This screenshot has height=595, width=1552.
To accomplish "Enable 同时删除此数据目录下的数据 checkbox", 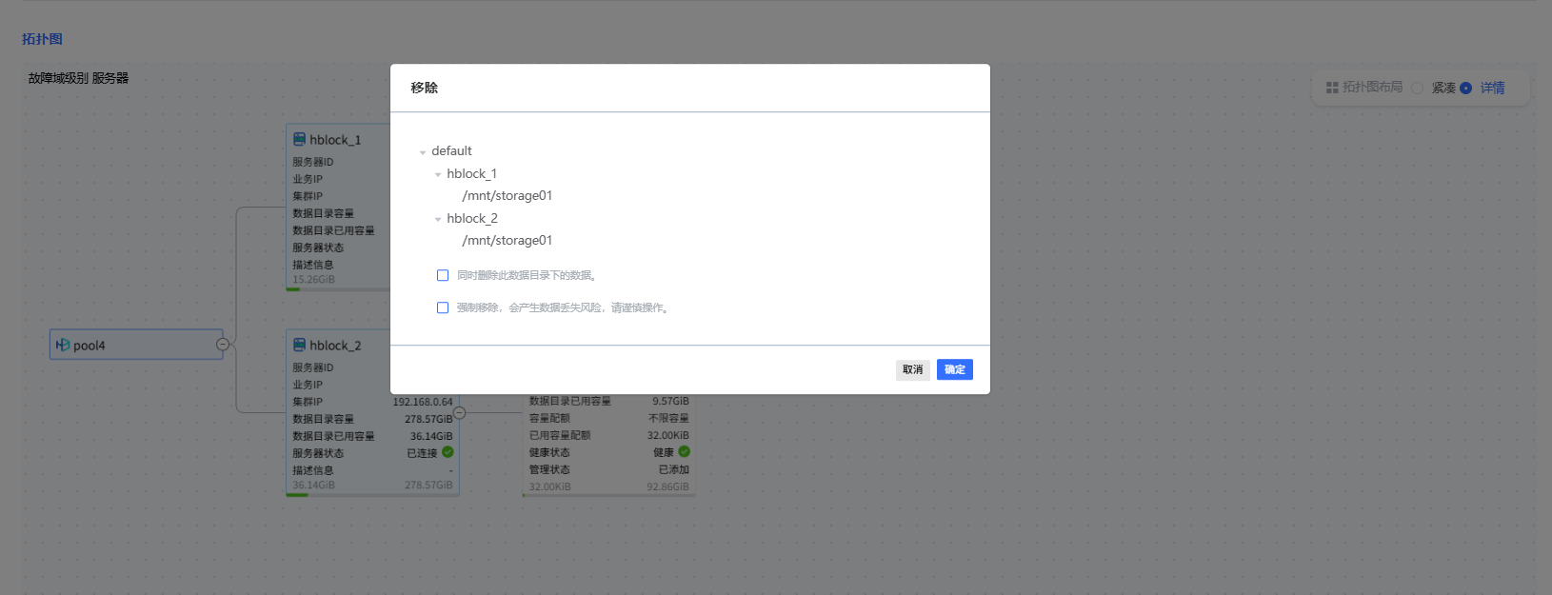I will click(x=443, y=275).
